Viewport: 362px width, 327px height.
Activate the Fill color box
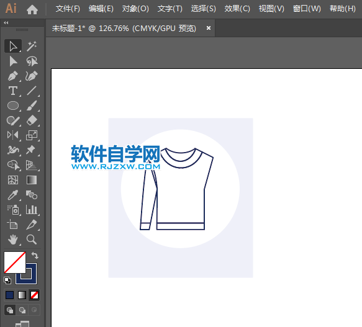(x=14, y=262)
